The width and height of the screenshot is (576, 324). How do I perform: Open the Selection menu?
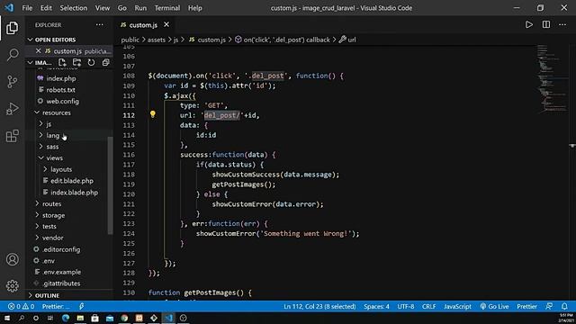74,8
